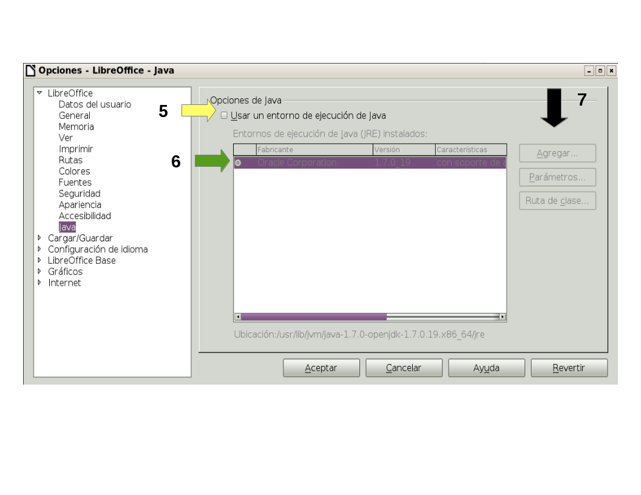Click the LibreOffice document icon in title bar
Image resolution: width=641 pixels, height=495 pixels.
coord(31,70)
